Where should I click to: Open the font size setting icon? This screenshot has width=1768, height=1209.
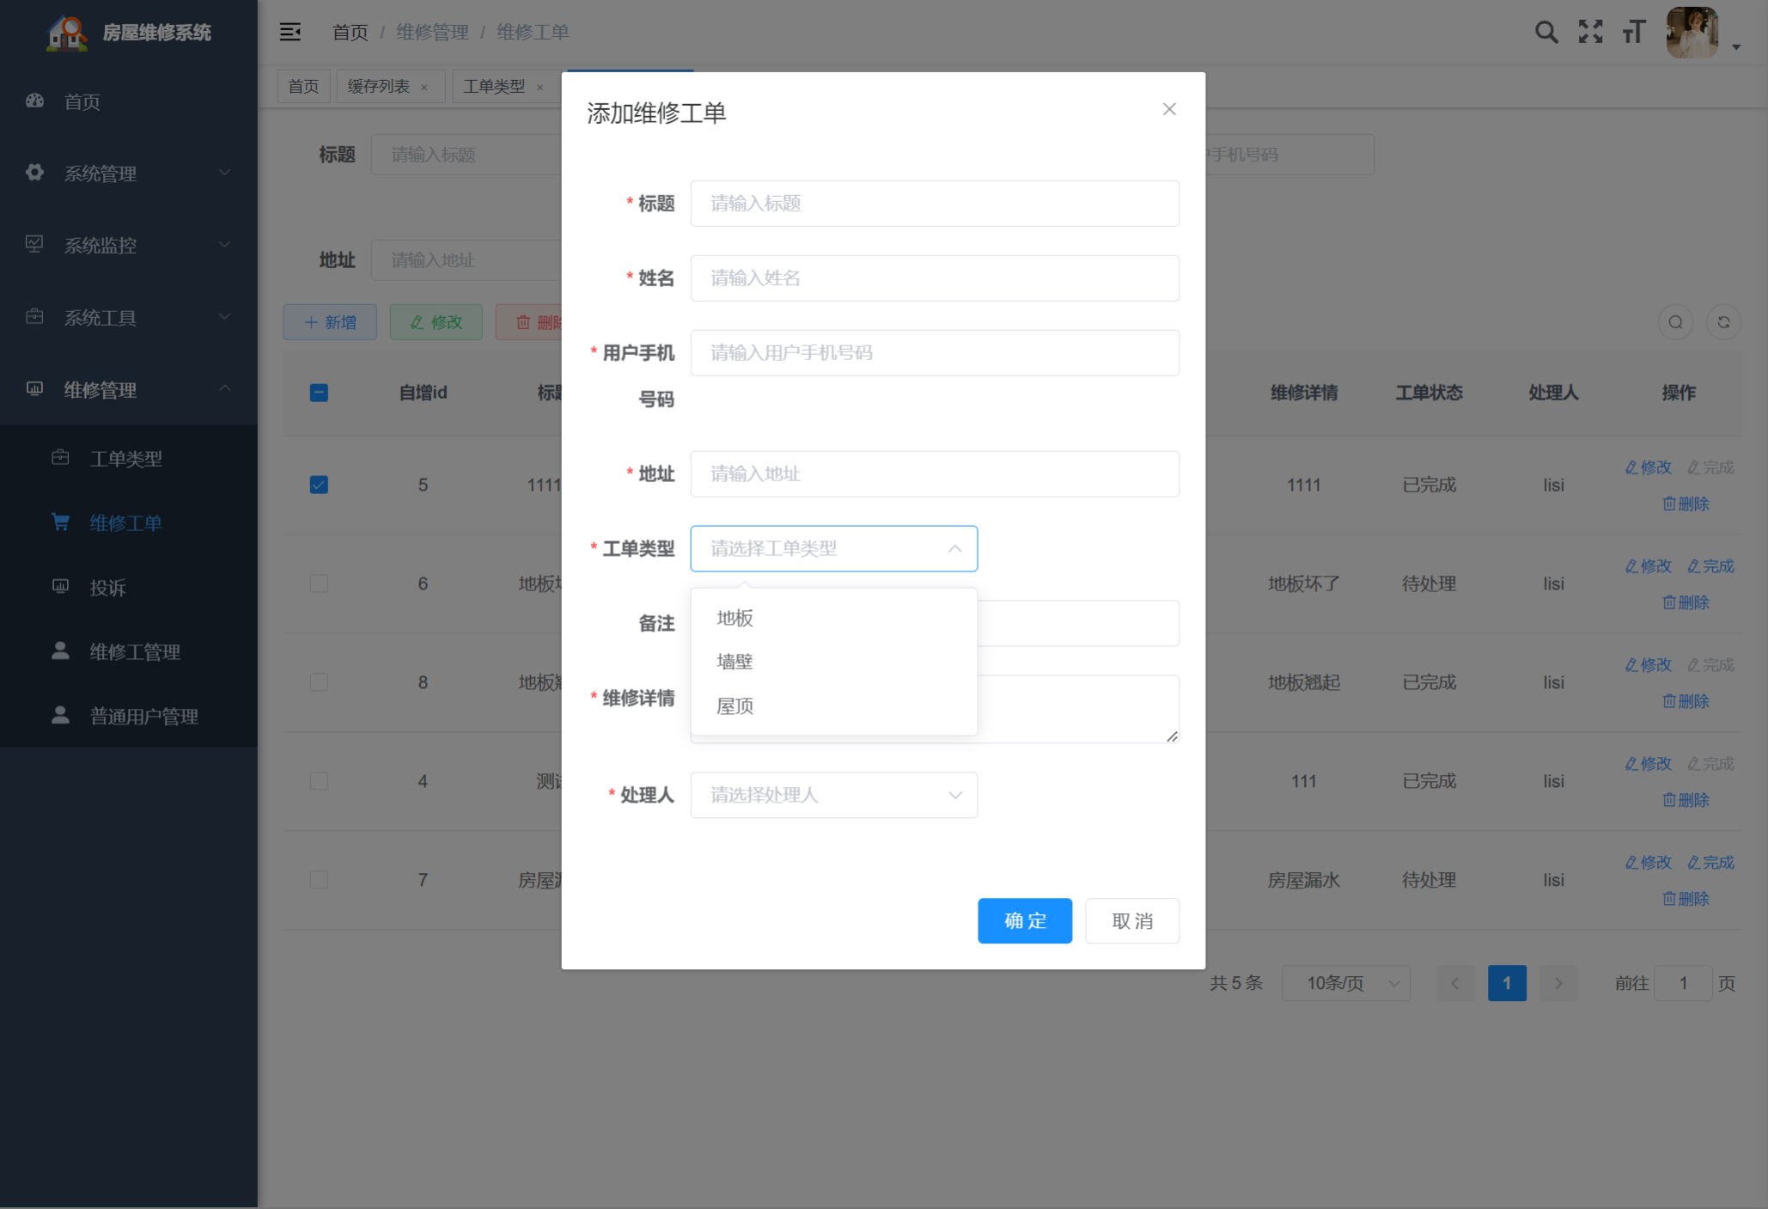(x=1633, y=33)
